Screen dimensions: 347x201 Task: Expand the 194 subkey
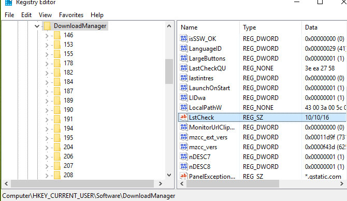tap(47, 128)
